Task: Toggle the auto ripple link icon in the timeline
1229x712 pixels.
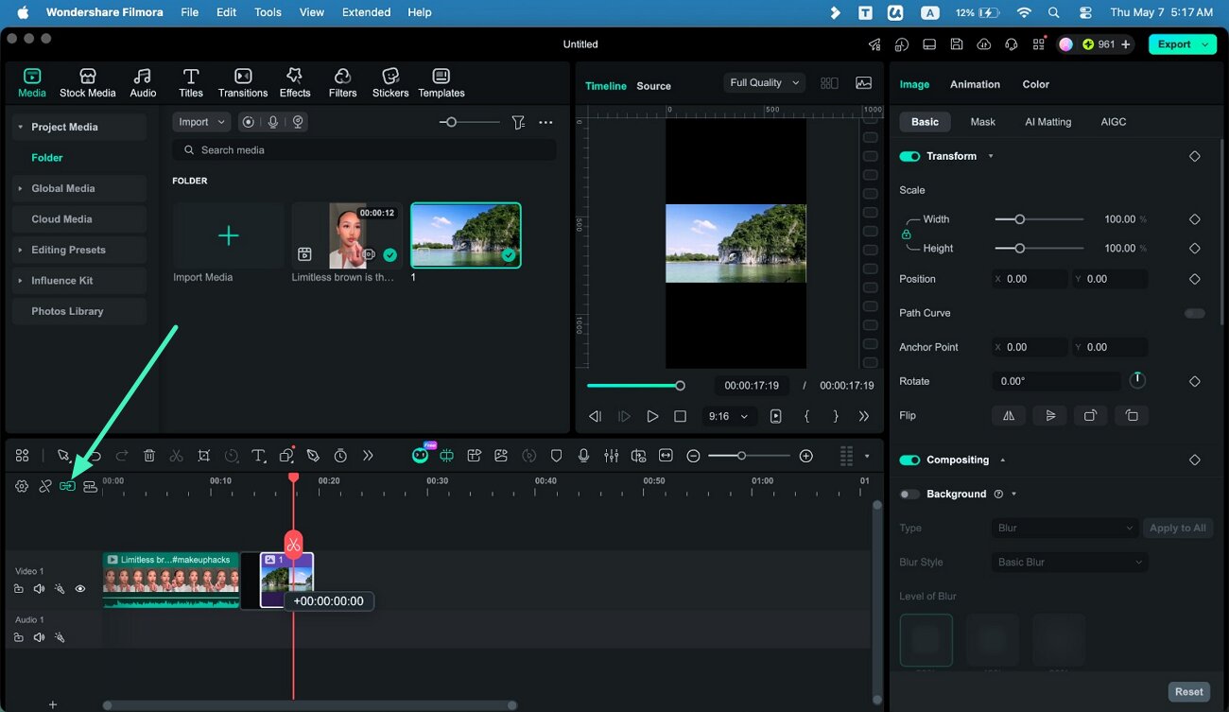Action: coord(67,486)
